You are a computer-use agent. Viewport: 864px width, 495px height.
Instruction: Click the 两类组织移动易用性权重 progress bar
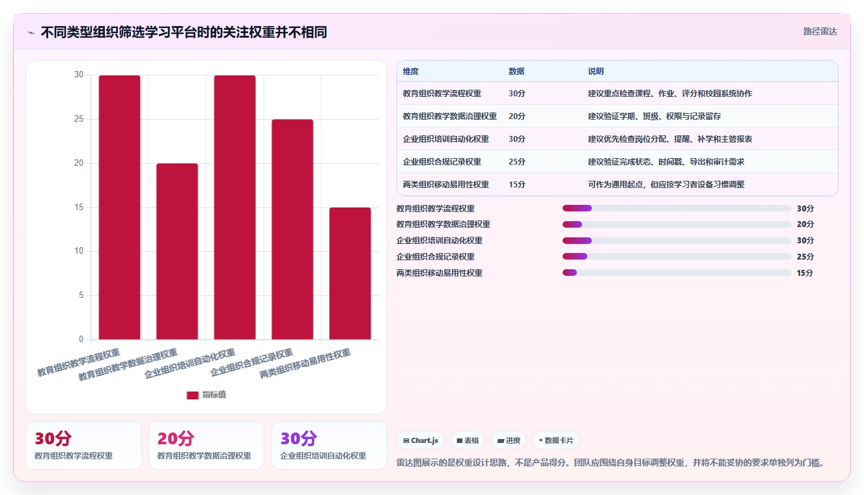coord(677,273)
